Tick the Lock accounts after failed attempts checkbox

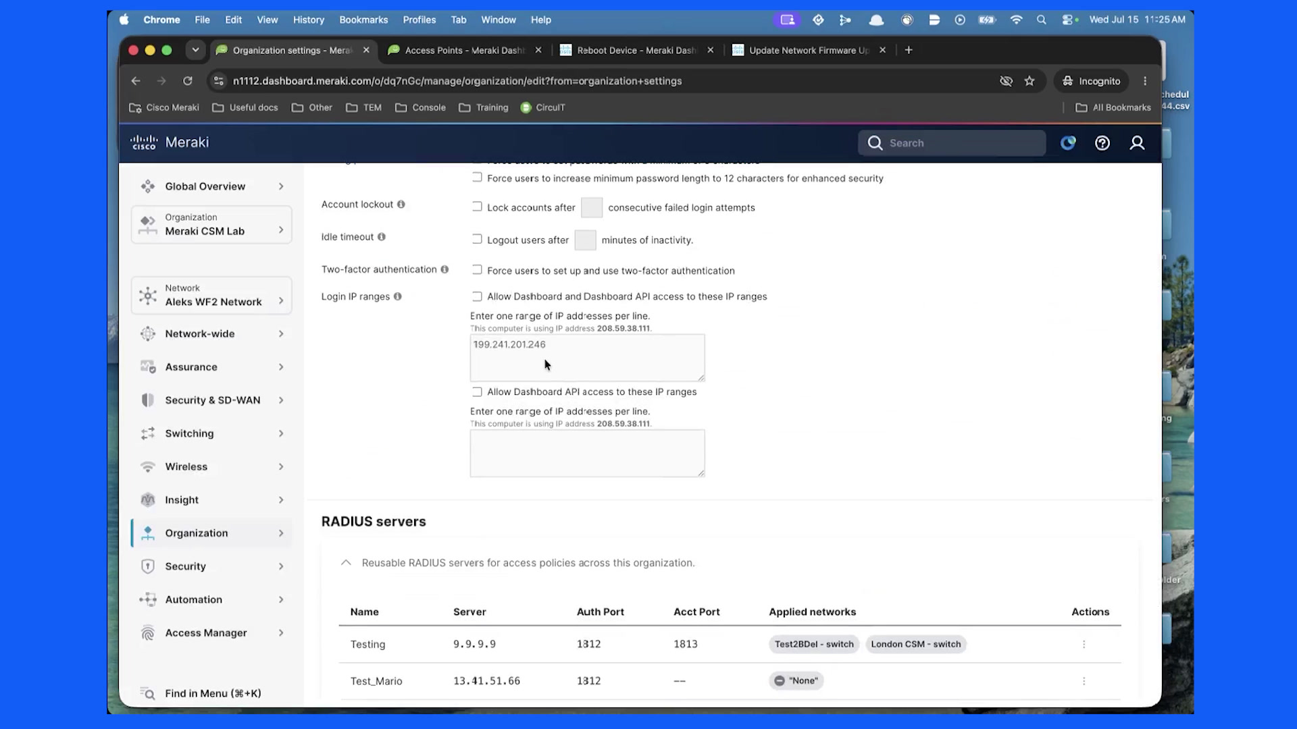[477, 207]
